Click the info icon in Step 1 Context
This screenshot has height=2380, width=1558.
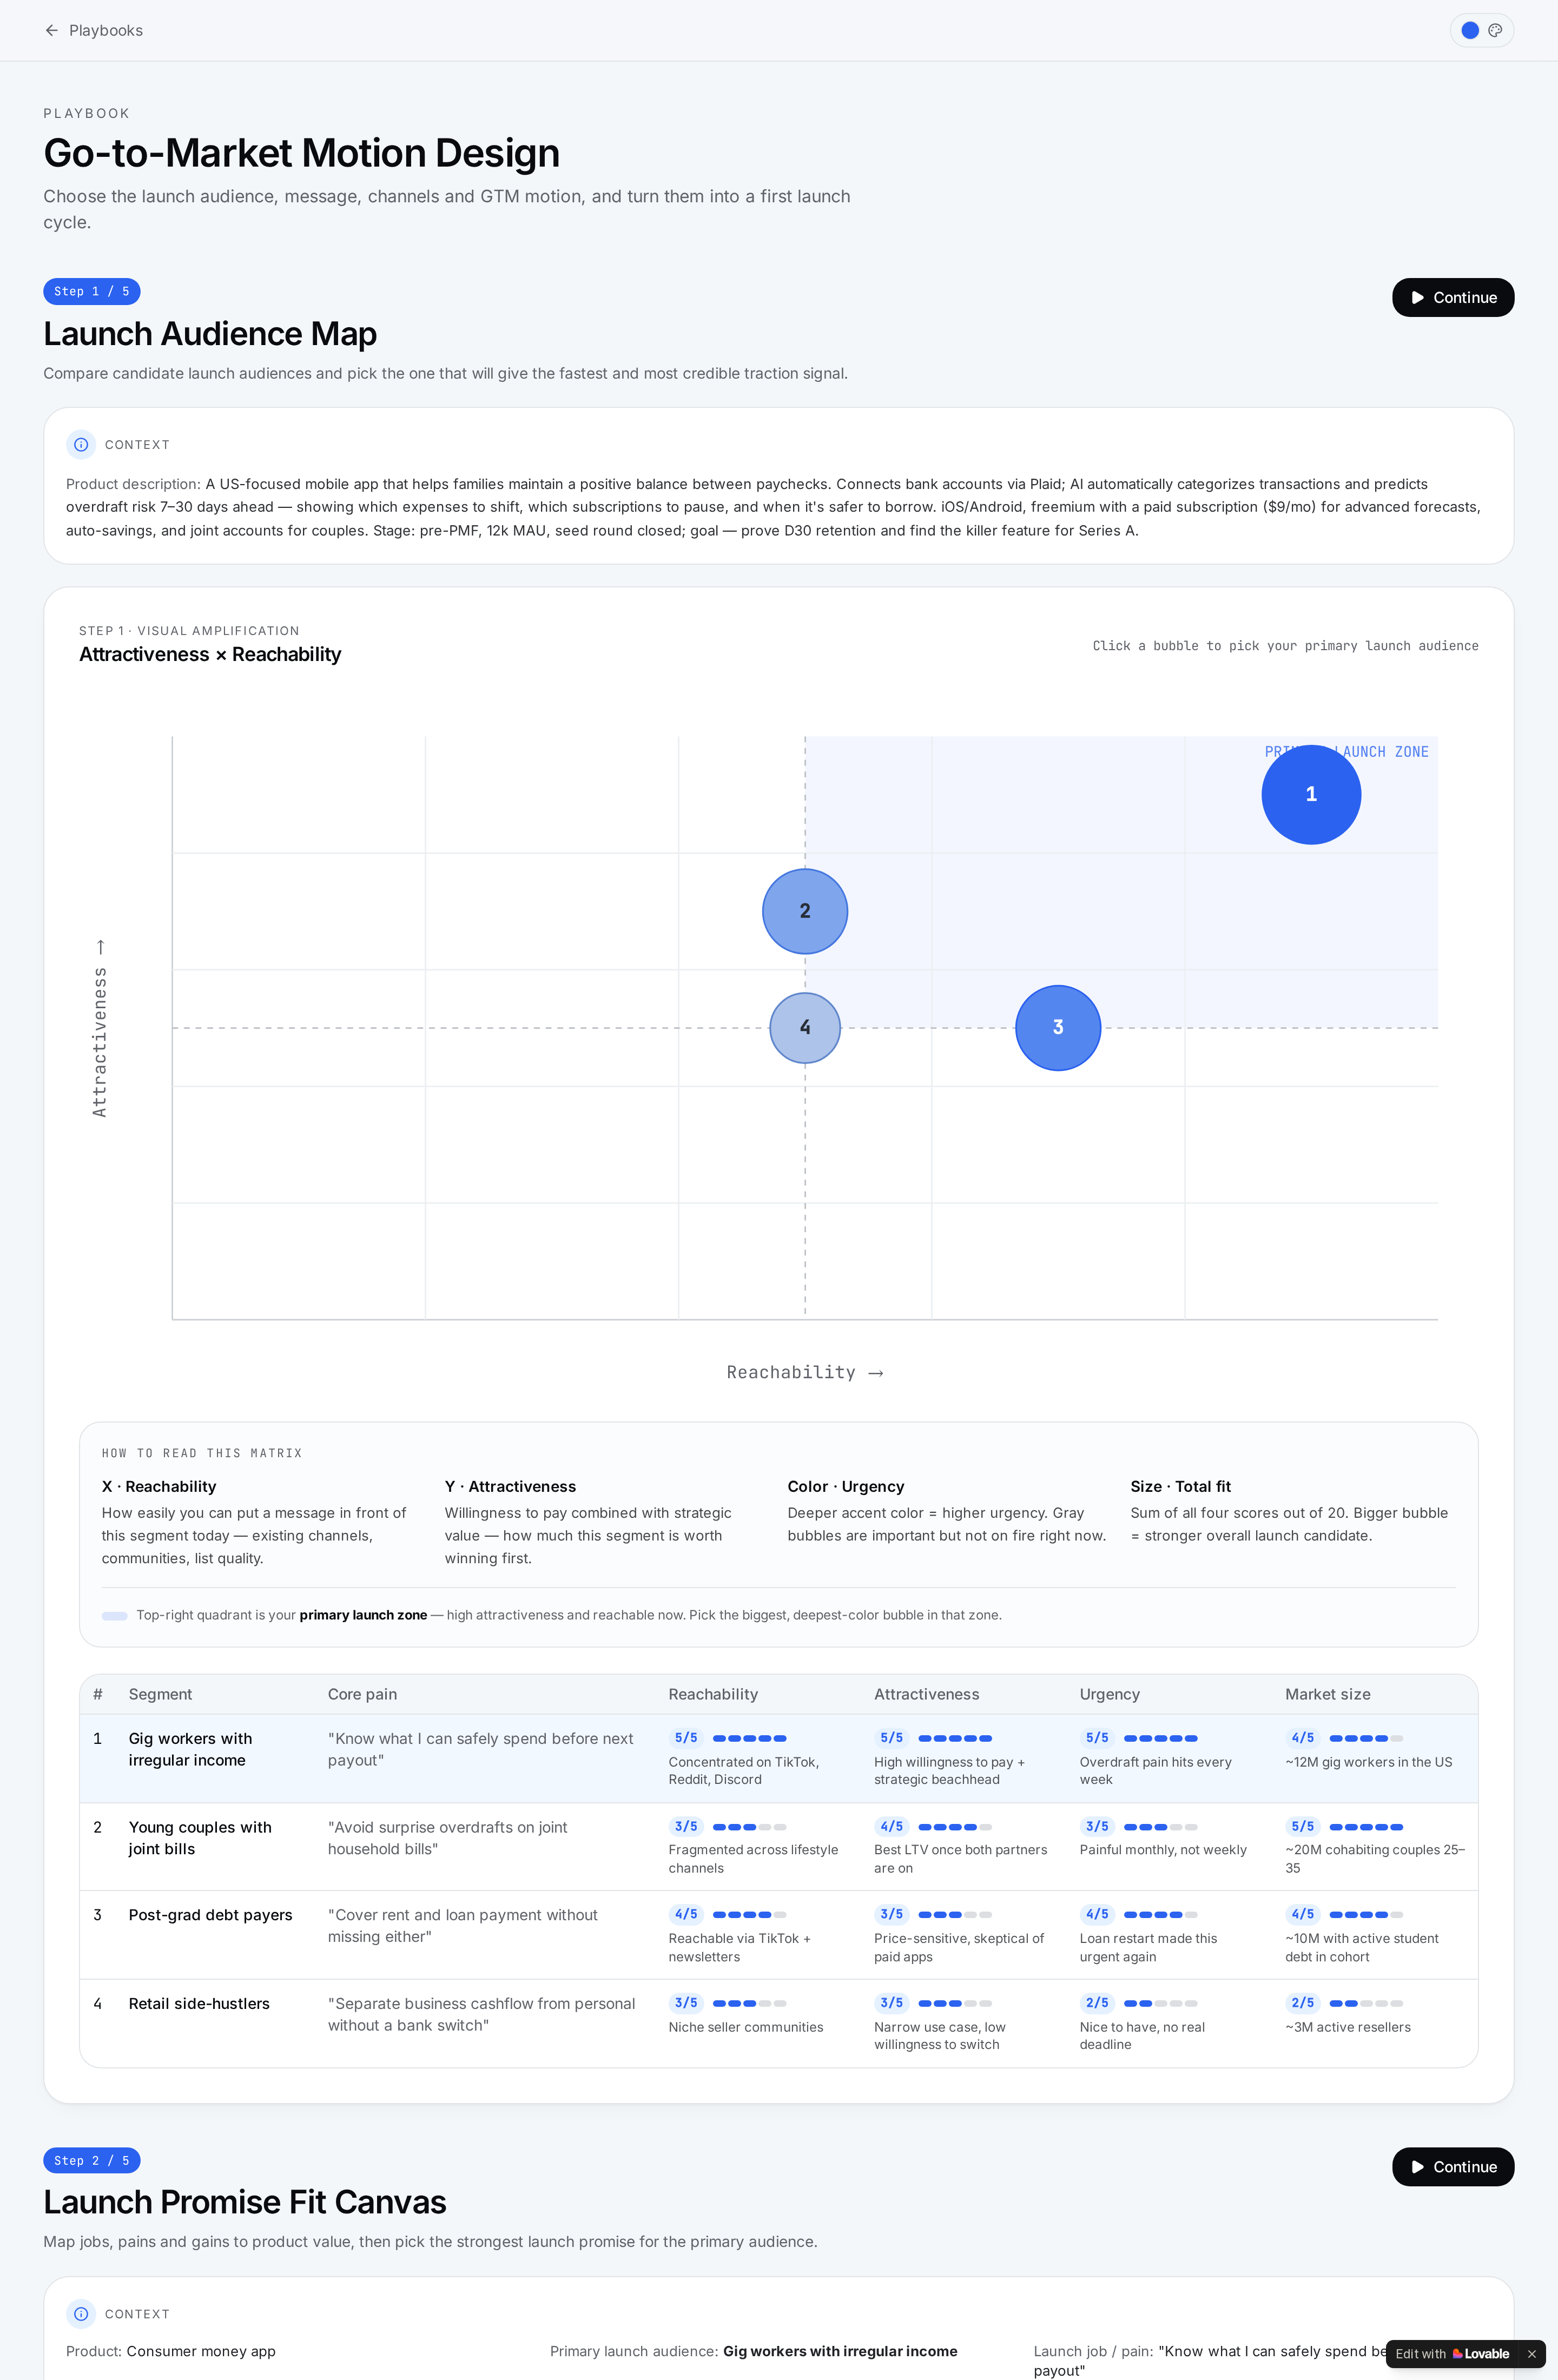point(81,445)
